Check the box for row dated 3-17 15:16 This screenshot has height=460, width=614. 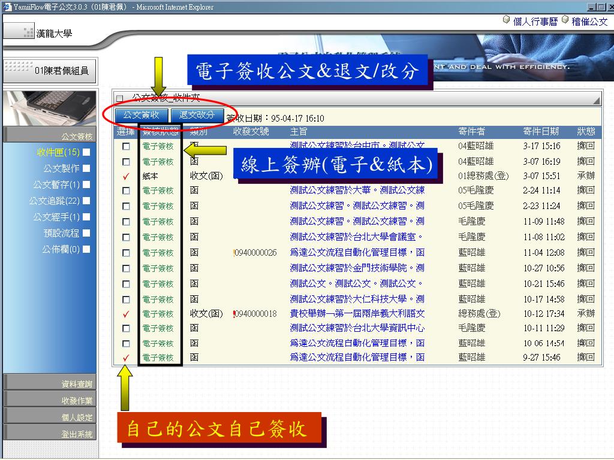[x=126, y=146]
